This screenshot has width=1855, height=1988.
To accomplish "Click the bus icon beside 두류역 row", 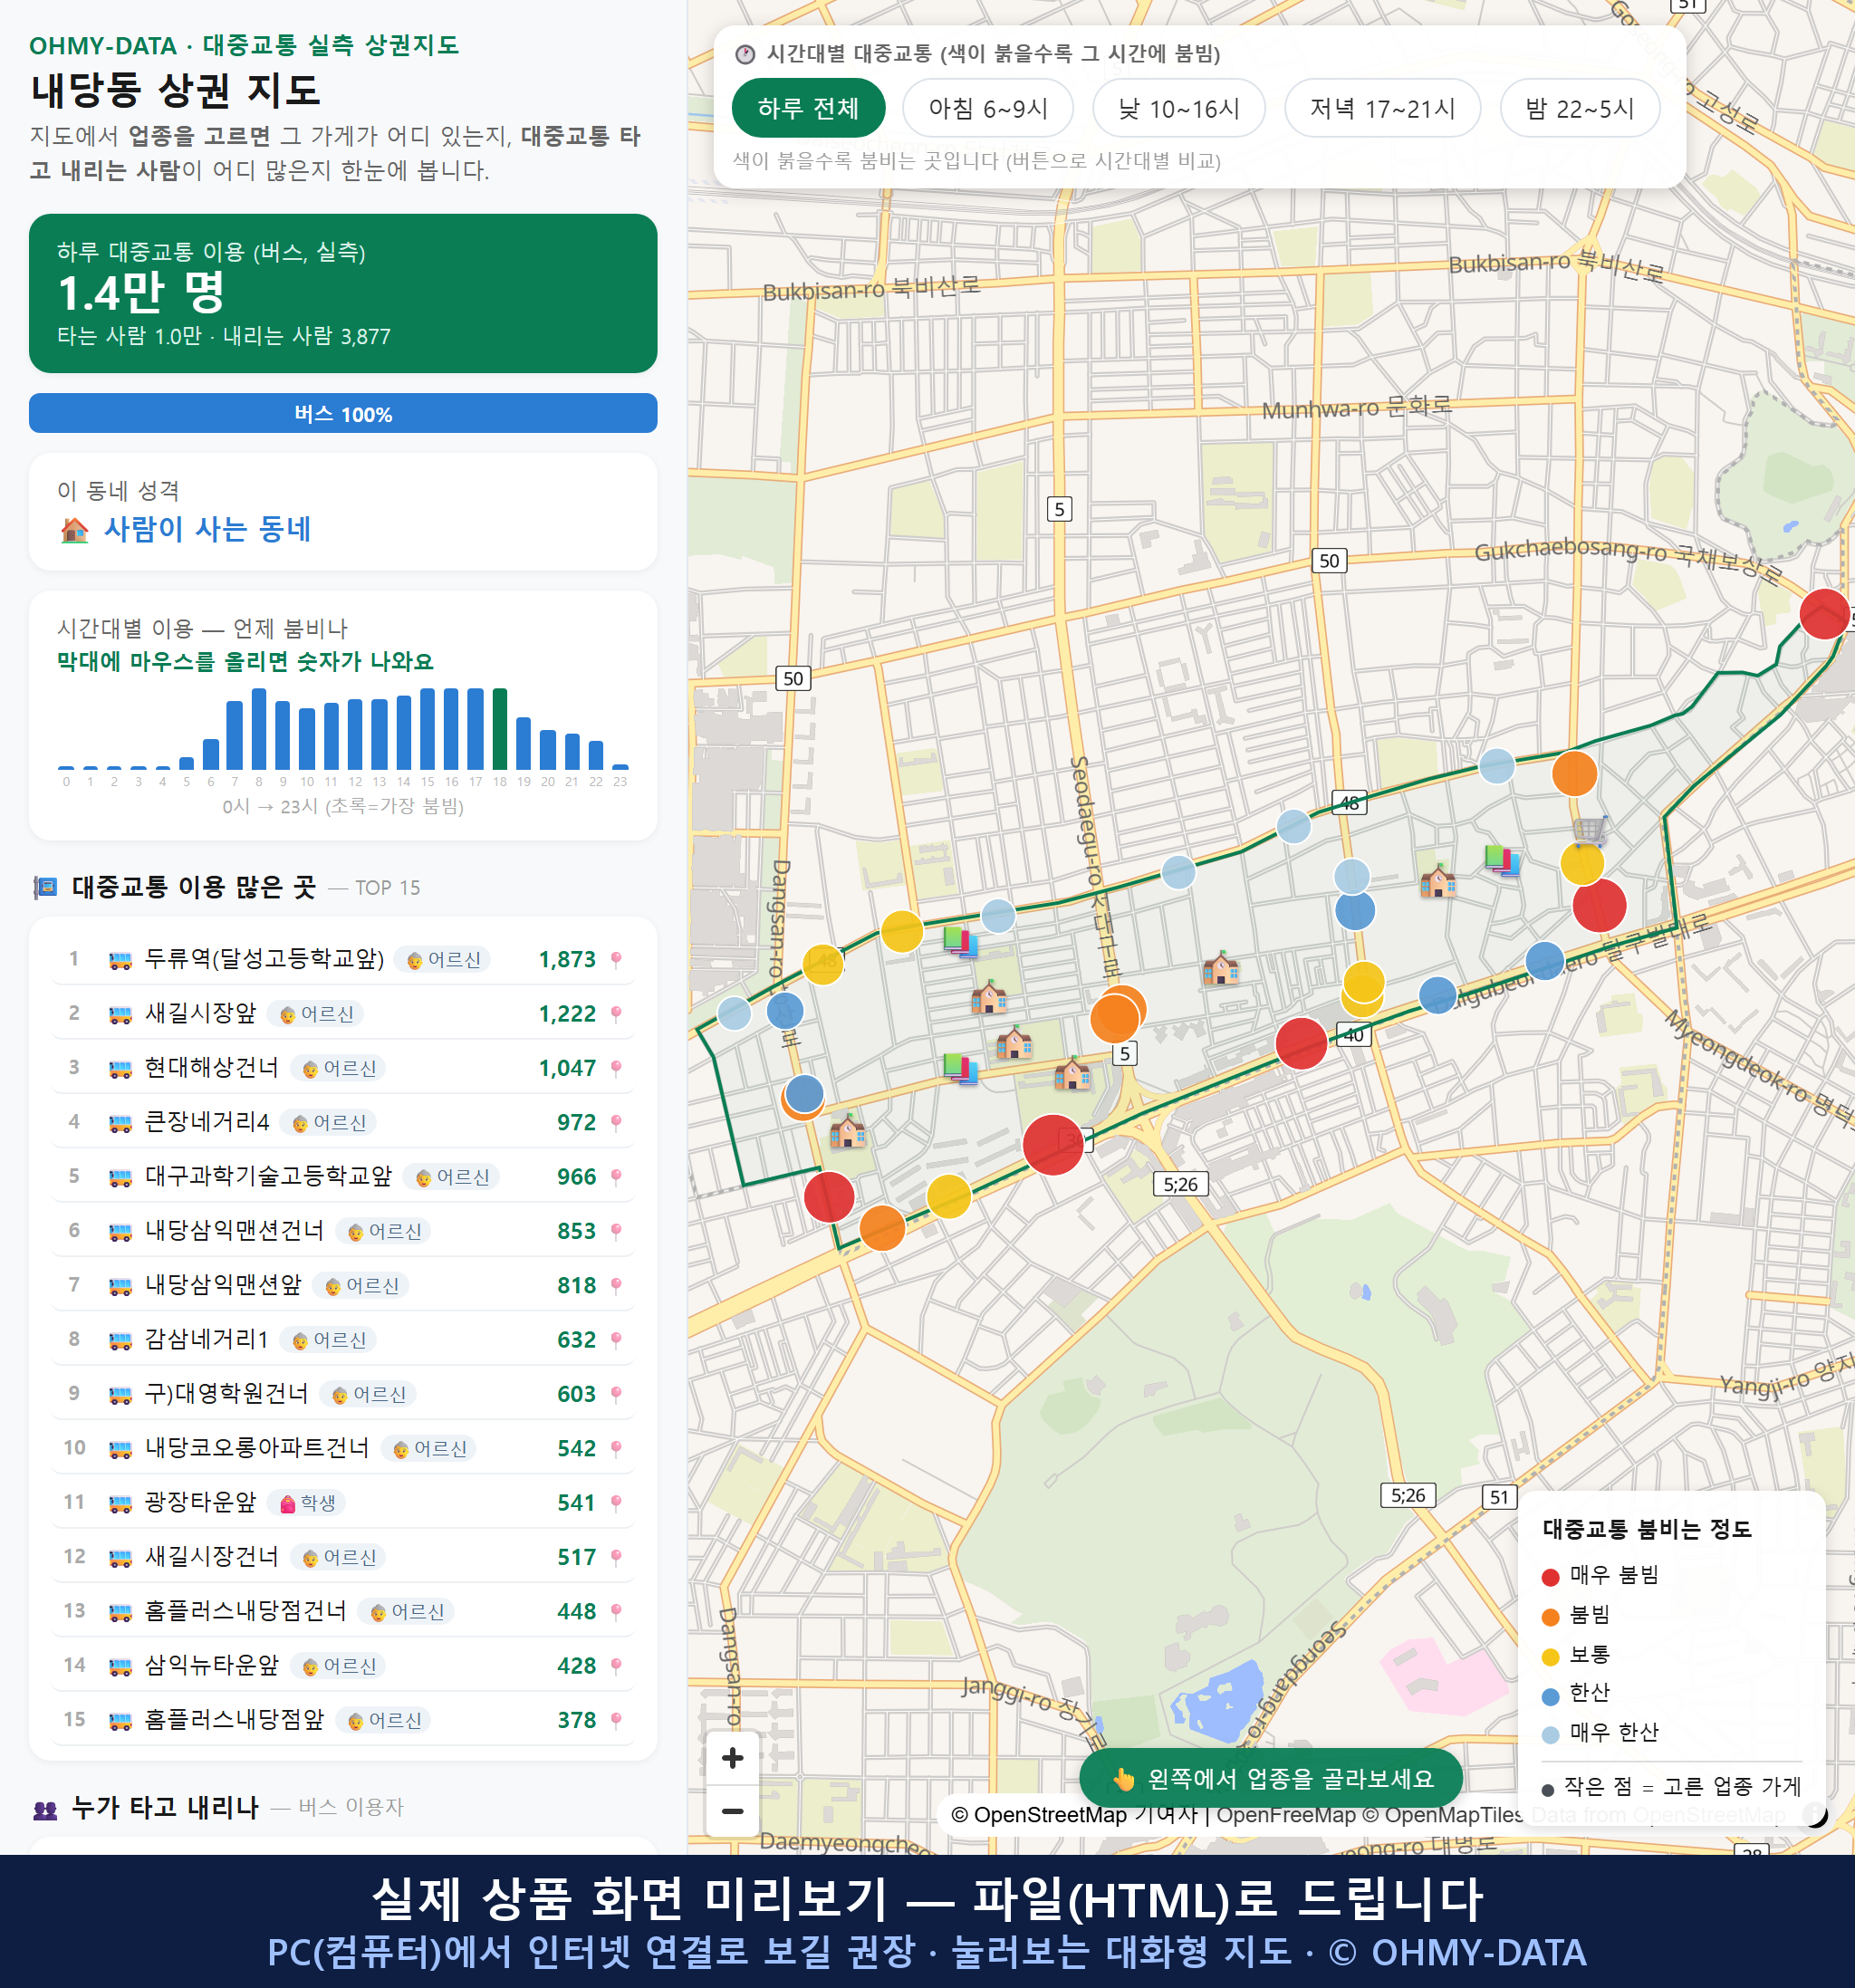I will [120, 960].
